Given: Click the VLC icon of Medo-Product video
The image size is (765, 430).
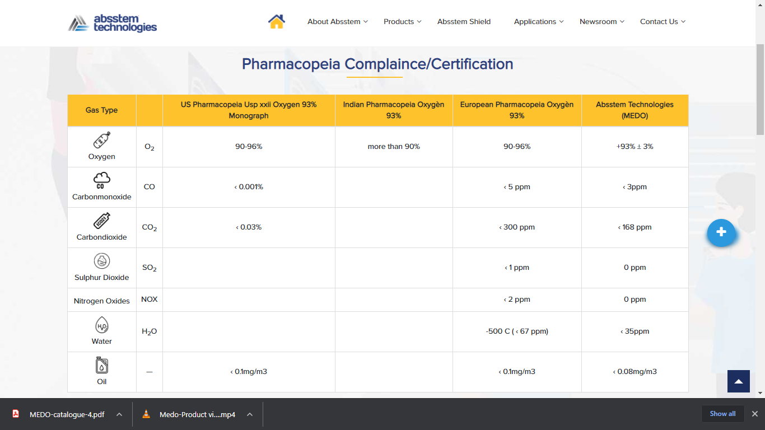Looking at the screenshot, I should [x=146, y=414].
